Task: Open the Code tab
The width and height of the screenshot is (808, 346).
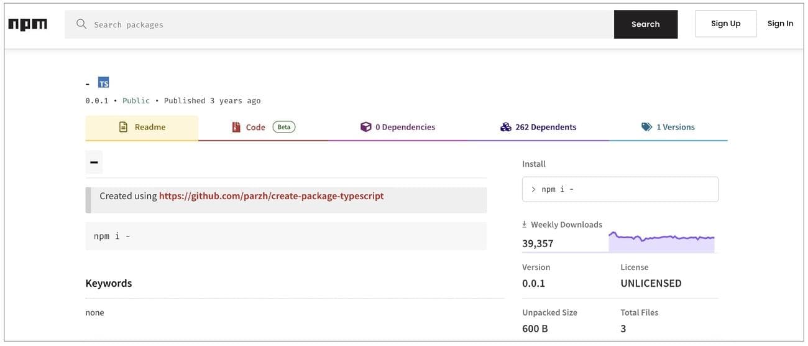Action: click(x=264, y=128)
